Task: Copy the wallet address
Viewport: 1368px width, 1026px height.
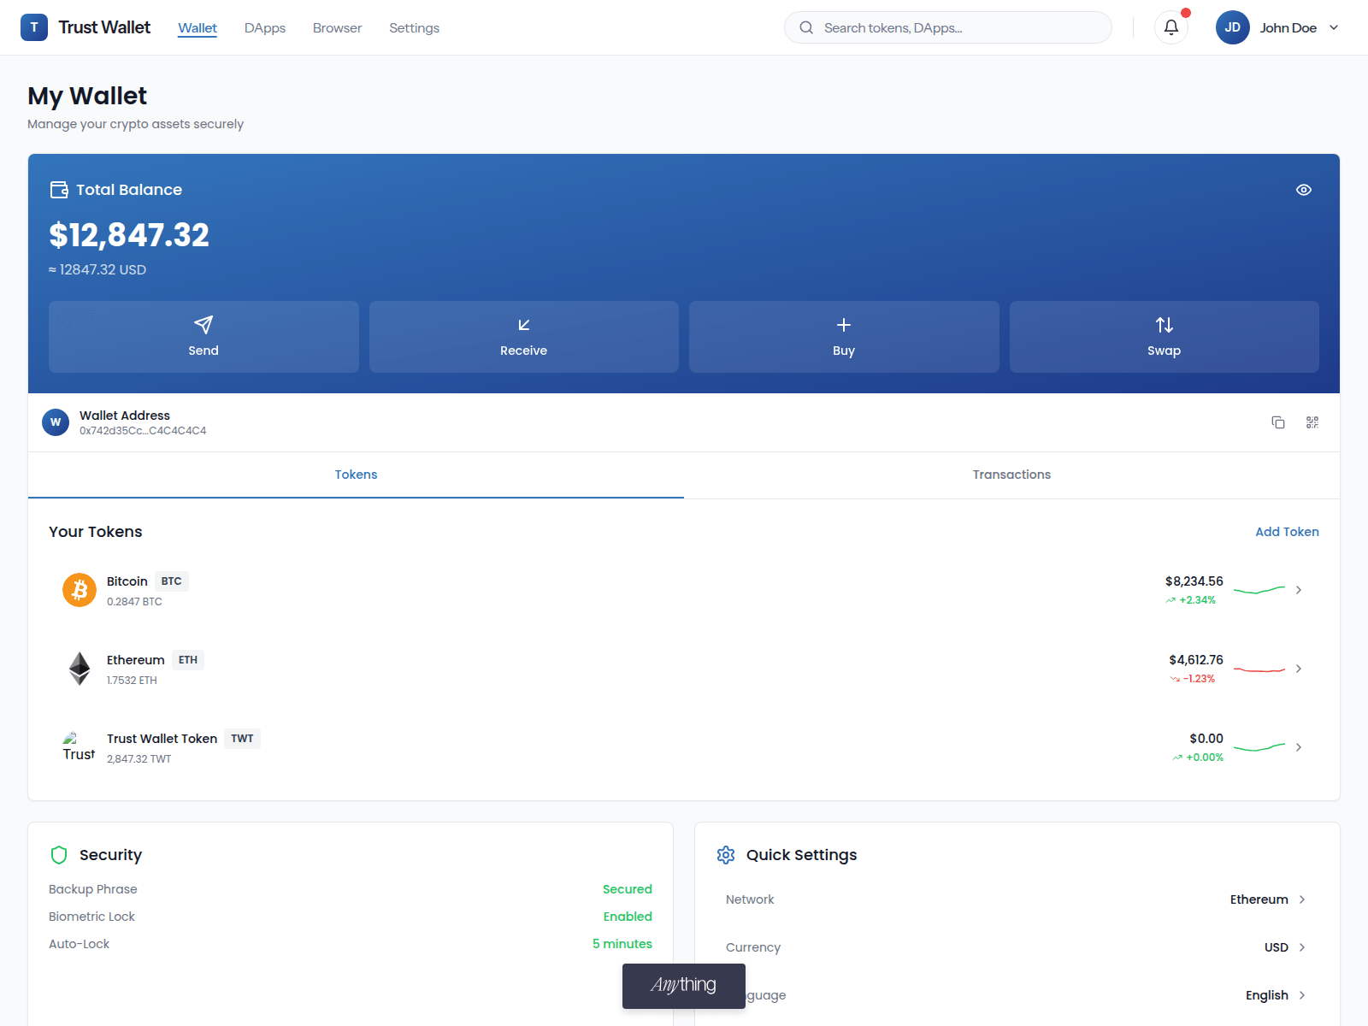Action: coord(1278,422)
